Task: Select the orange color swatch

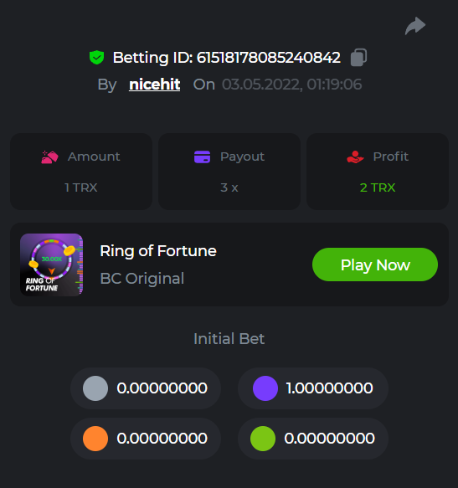Action: (x=95, y=439)
